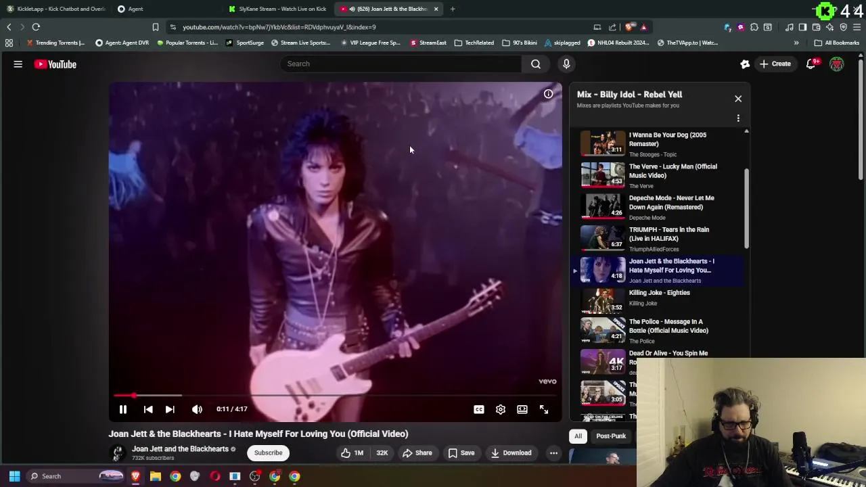Close the Joan Jett YouTube tab
866x487 pixels.
pyautogui.click(x=436, y=9)
